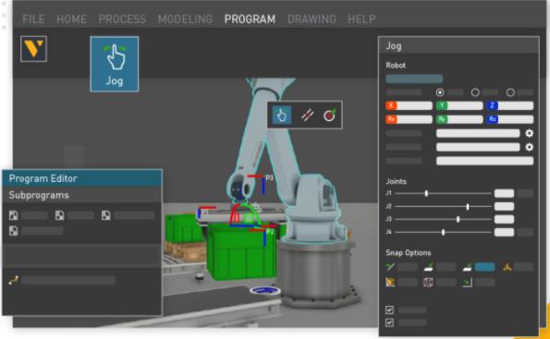The image size is (550, 339).
Task: Click the yellow origin snap icon in Snap Options
Action: pos(507,268)
